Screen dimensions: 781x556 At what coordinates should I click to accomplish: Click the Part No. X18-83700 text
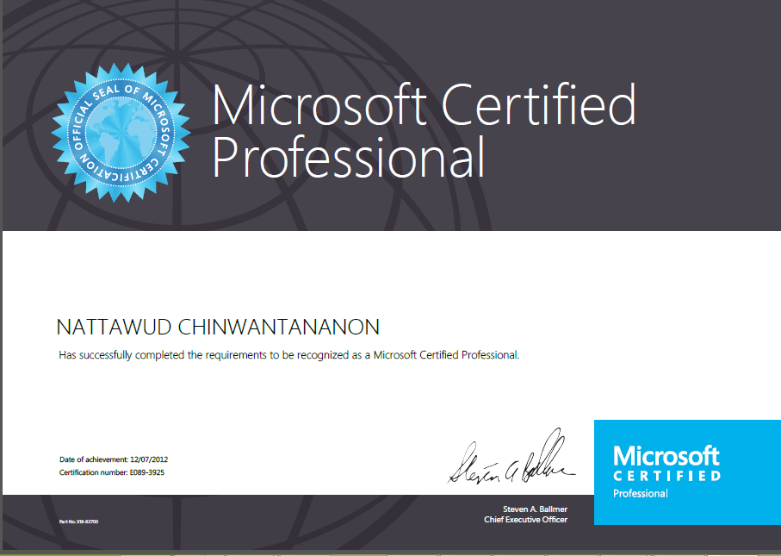point(78,522)
